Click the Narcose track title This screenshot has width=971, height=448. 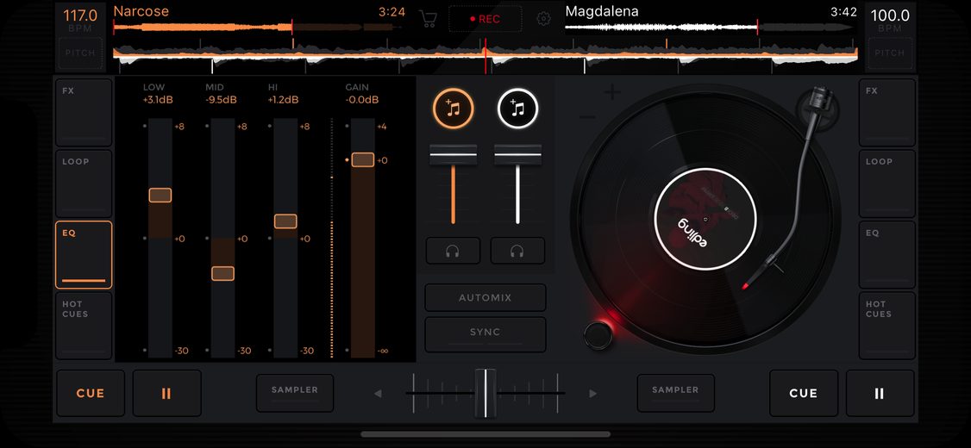click(141, 11)
